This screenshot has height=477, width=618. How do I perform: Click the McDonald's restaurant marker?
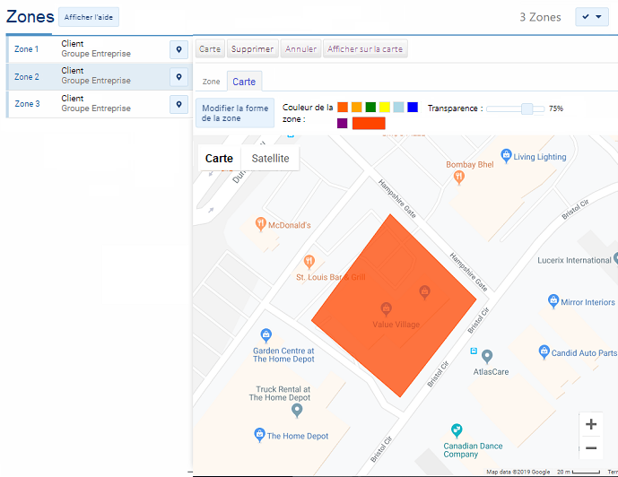[x=260, y=224]
